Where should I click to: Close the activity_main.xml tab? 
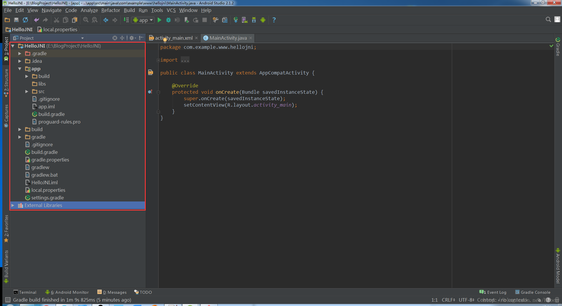pyautogui.click(x=196, y=38)
